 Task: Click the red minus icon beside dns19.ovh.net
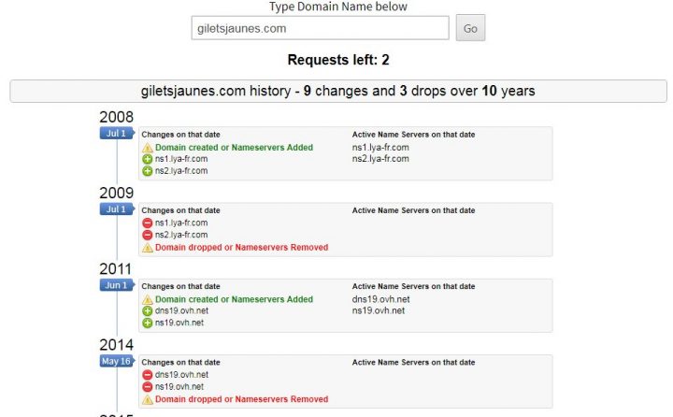point(148,375)
